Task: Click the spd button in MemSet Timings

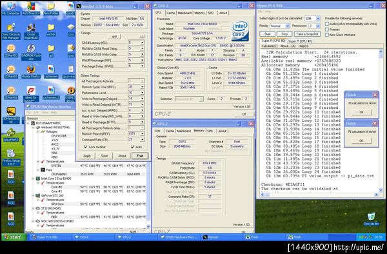Action: (x=114, y=37)
